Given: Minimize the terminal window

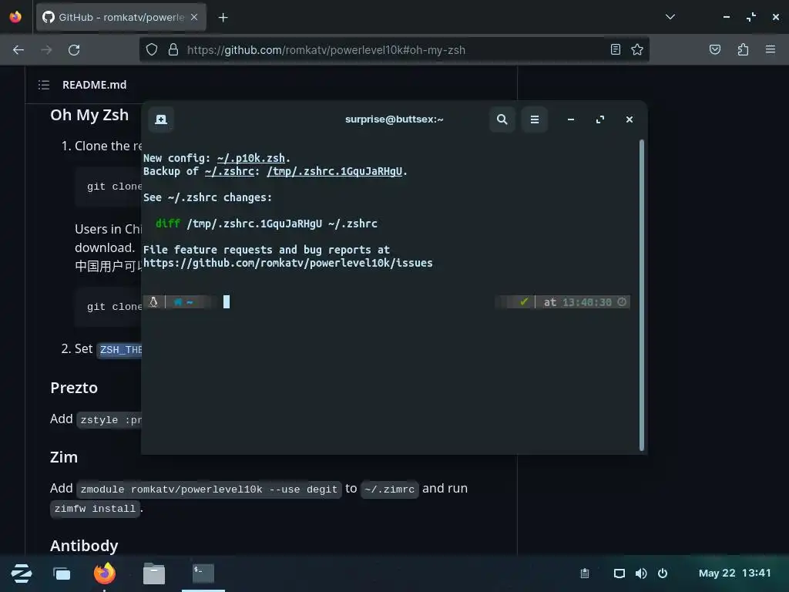Looking at the screenshot, I should coord(571,119).
